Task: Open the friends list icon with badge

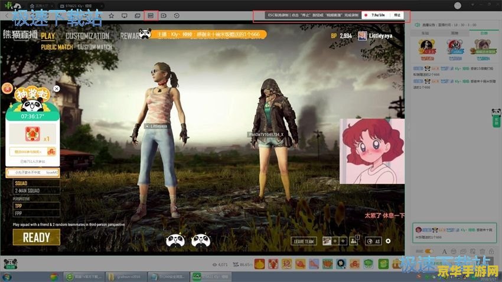Action: [354, 241]
